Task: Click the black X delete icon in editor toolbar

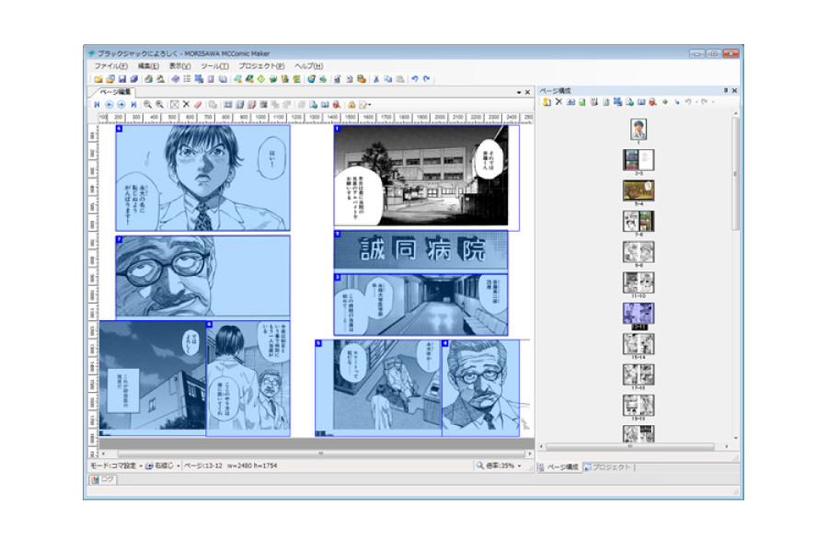Action: tap(186, 105)
